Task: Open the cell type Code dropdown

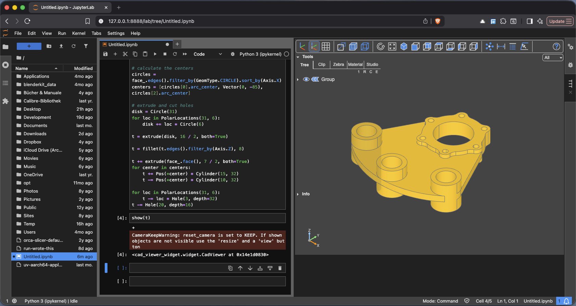Action: 208,54
